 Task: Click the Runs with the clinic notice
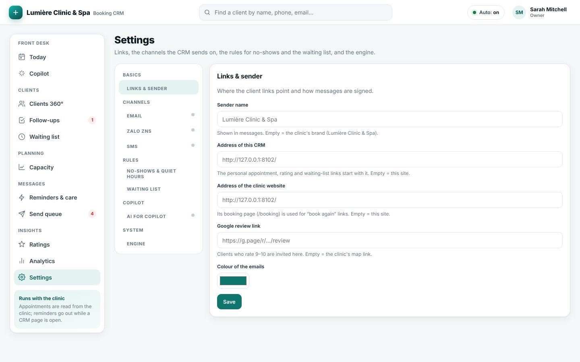(57, 309)
